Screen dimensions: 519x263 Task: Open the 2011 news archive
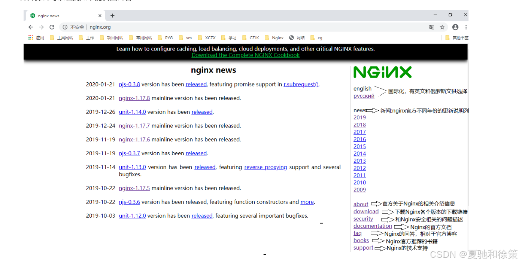(x=359, y=175)
